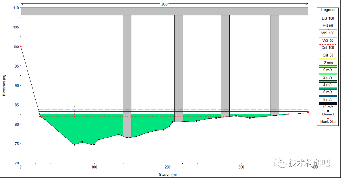The image size is (341, 178).
Task: Click the 70 elevation axis label
Action: (x=17, y=163)
